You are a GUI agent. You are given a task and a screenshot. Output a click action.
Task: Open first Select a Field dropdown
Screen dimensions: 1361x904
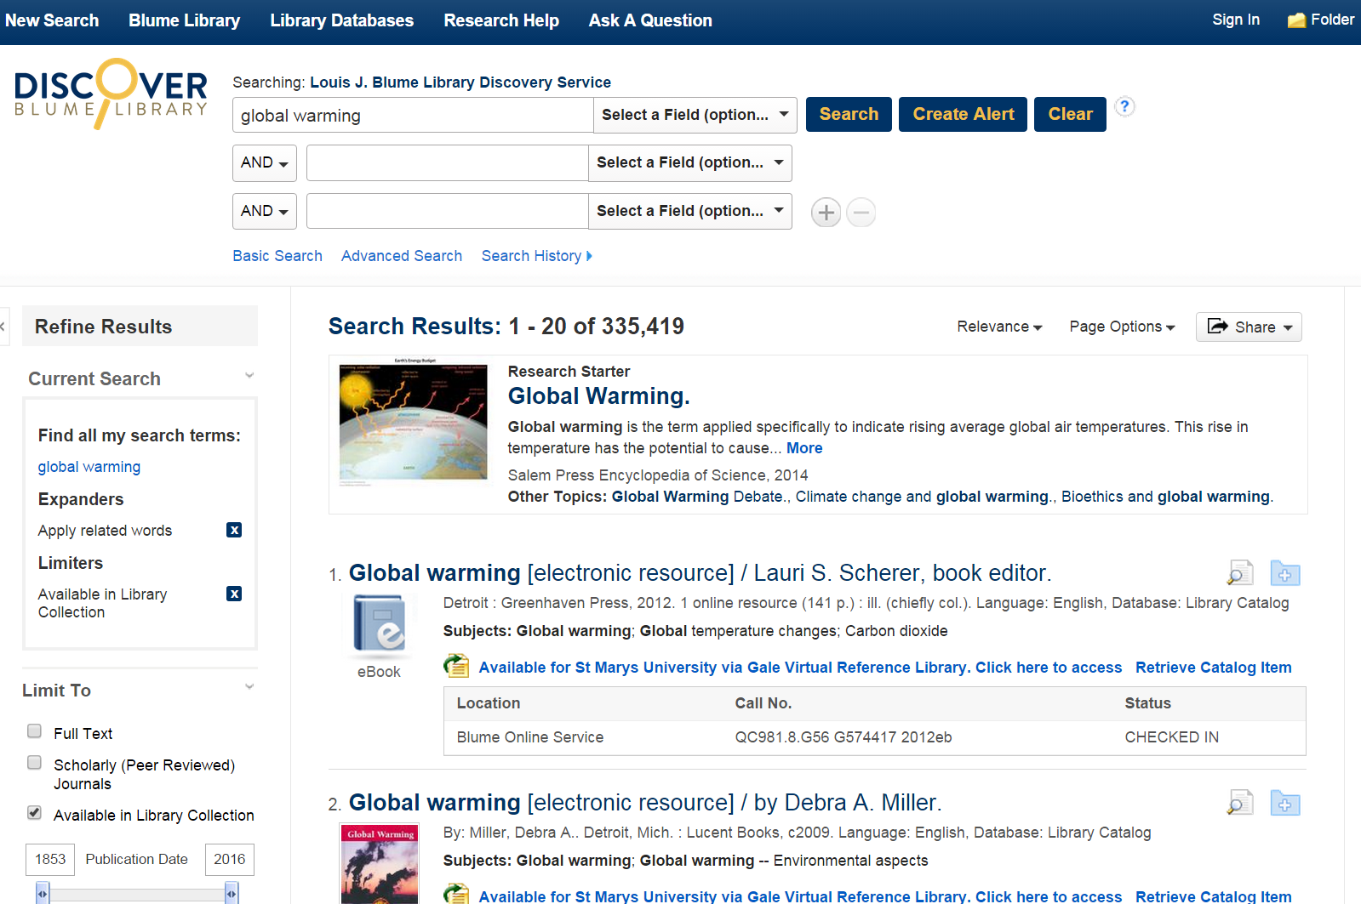pyautogui.click(x=695, y=115)
